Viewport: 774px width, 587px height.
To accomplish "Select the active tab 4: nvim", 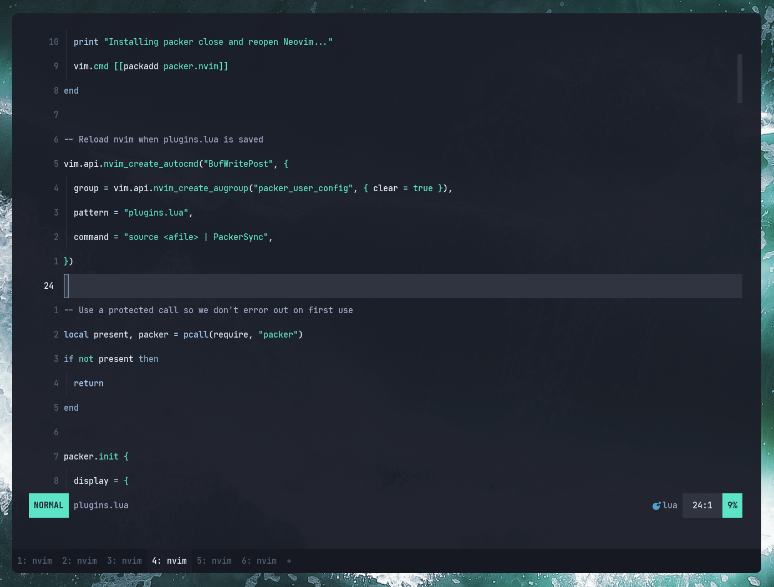I will click(169, 561).
